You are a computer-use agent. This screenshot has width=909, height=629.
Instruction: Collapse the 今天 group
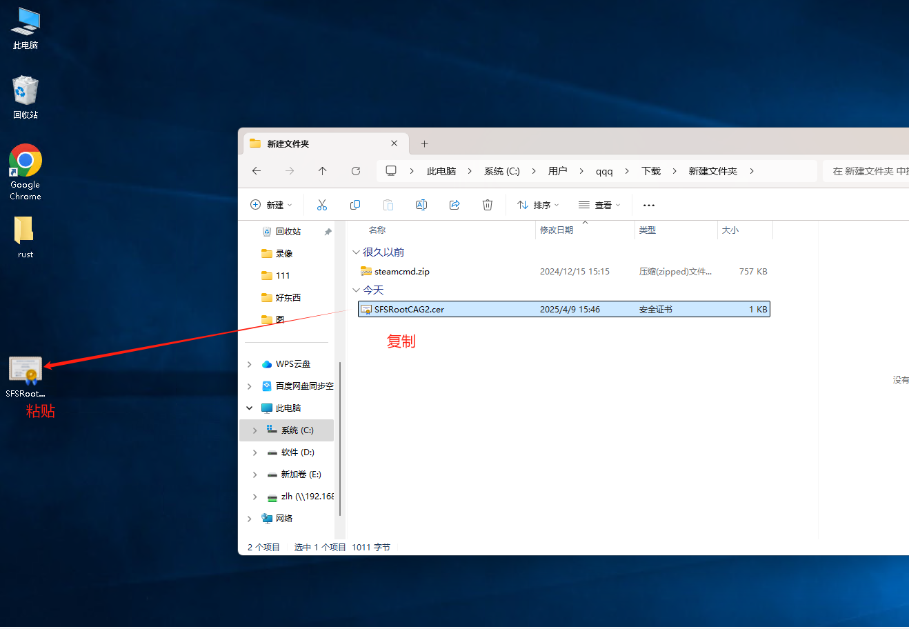coord(356,290)
